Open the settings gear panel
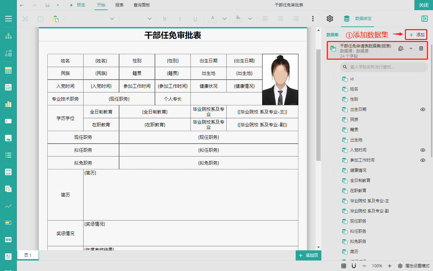This screenshot has width=433, height=271. click(330, 19)
